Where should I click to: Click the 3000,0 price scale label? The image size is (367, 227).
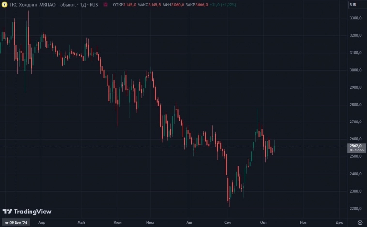pos(356,70)
